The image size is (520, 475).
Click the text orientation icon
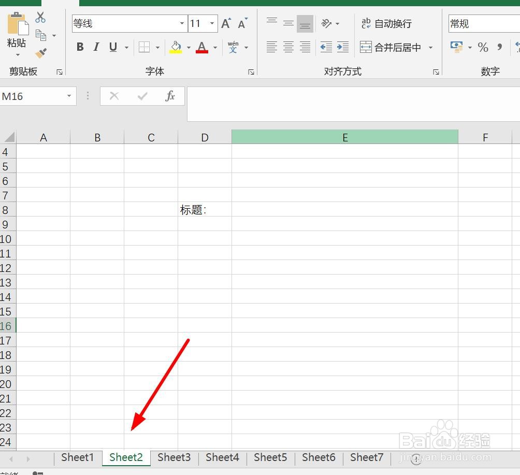(x=326, y=23)
